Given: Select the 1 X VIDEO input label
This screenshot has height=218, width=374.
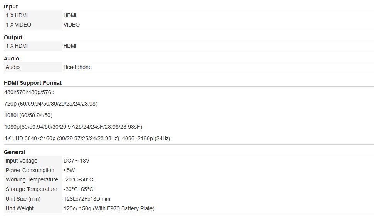Looking at the screenshot, I should coord(18,25).
